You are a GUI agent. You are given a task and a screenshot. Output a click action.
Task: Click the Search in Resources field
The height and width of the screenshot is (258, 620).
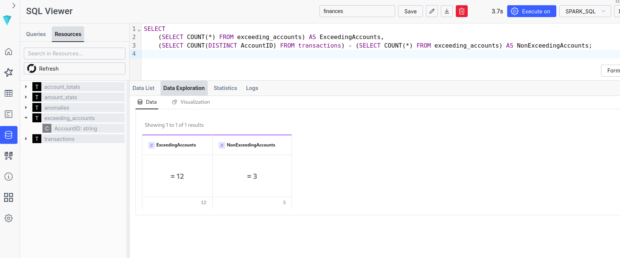pyautogui.click(x=74, y=54)
